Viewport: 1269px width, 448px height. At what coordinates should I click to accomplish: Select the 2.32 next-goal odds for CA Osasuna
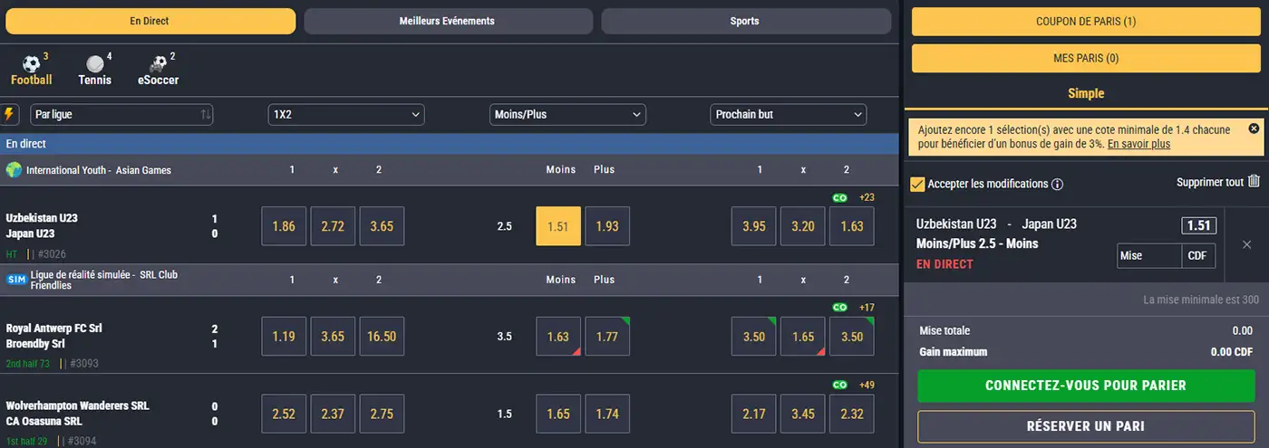(x=852, y=414)
